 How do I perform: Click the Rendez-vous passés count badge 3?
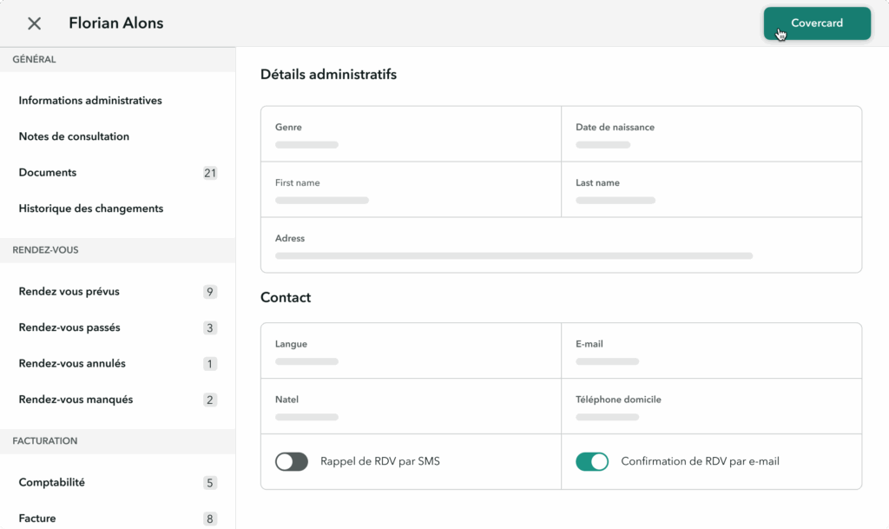pos(210,327)
